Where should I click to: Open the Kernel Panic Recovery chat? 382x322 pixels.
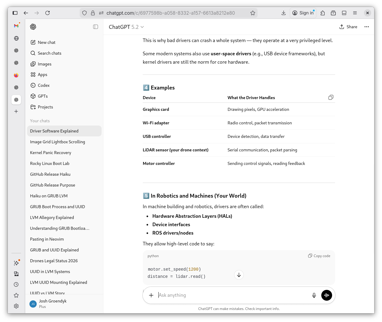pos(50,153)
